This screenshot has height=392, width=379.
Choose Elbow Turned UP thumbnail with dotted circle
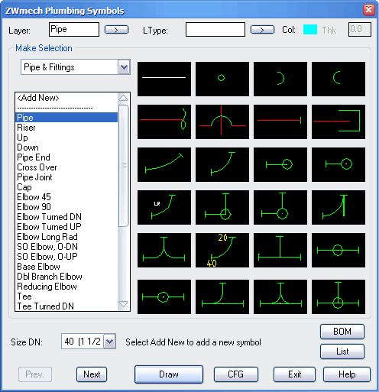pos(339,164)
